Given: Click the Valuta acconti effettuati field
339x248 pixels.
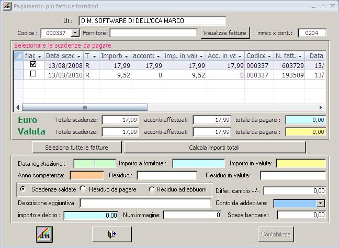Looking at the screenshot, I should [x=212, y=132].
